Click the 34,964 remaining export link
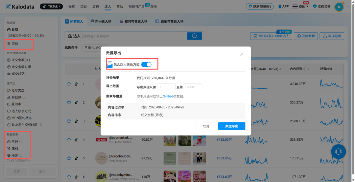Screen dimensions: 355x182 click(168, 96)
